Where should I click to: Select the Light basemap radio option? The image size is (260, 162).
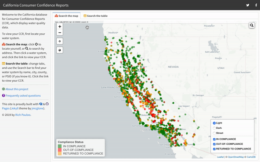[x=214, y=123]
